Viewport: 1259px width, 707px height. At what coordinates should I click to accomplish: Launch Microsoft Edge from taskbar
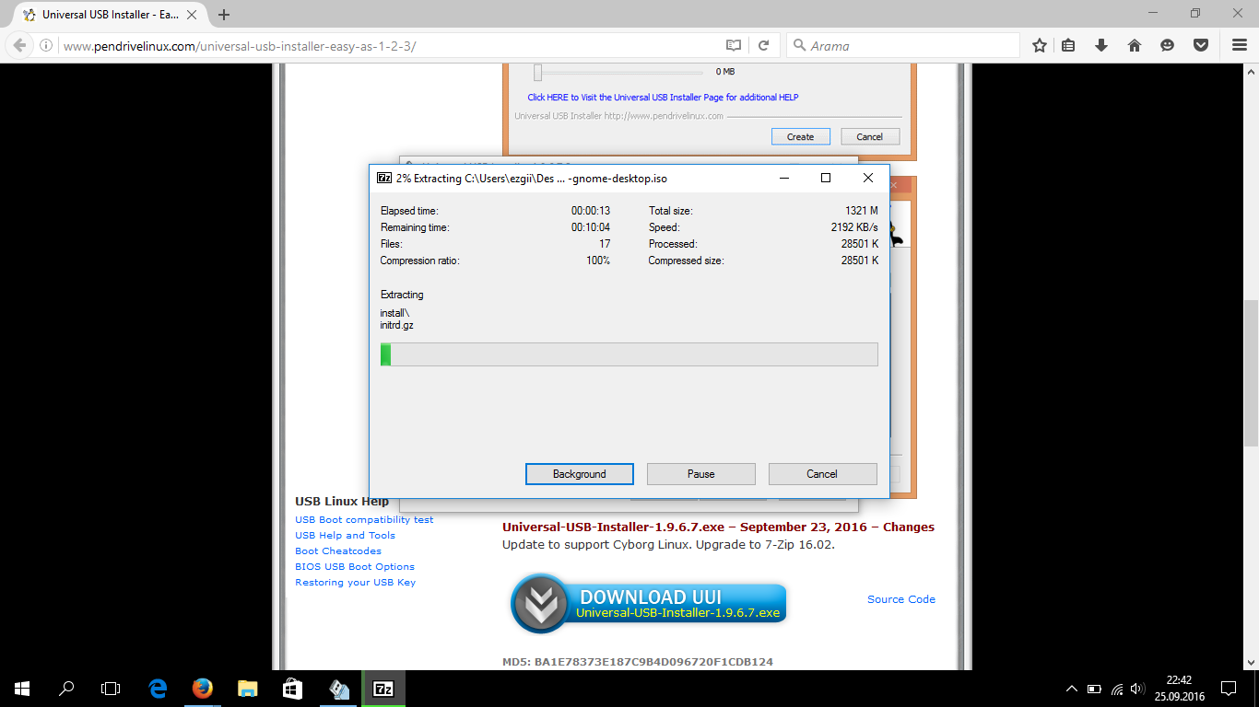(158, 688)
